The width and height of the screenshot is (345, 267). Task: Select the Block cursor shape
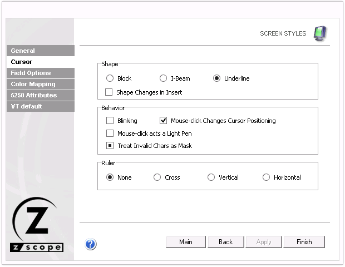click(x=110, y=78)
